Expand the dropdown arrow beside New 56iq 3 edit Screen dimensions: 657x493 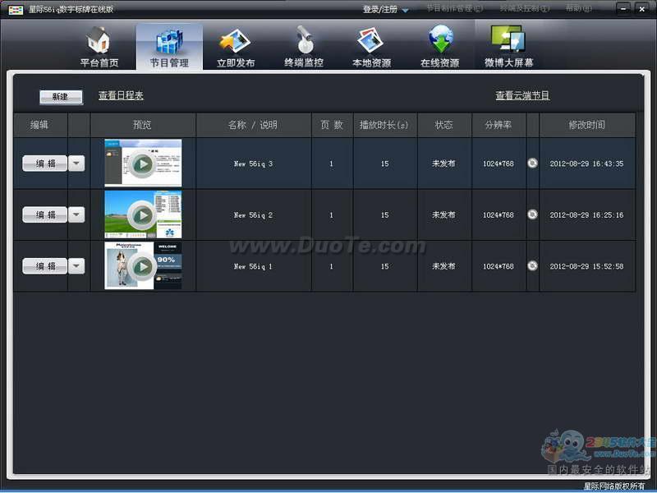76,164
